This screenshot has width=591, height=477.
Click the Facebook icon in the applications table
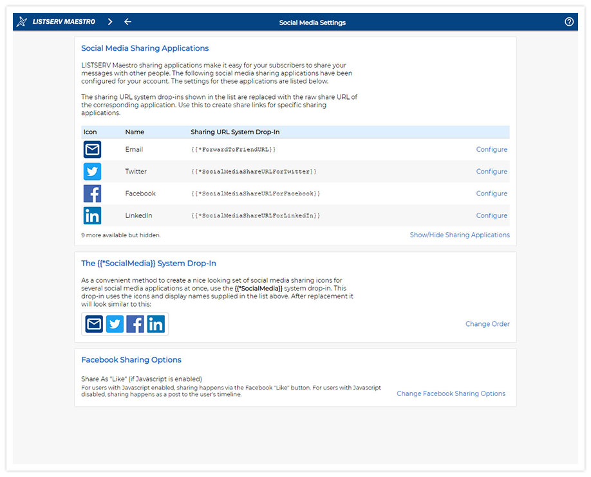92,194
